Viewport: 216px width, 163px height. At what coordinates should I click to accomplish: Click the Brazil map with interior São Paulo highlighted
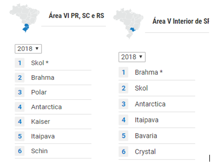tap(128, 24)
